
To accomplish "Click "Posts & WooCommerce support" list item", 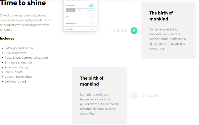I will pos(26,58).
